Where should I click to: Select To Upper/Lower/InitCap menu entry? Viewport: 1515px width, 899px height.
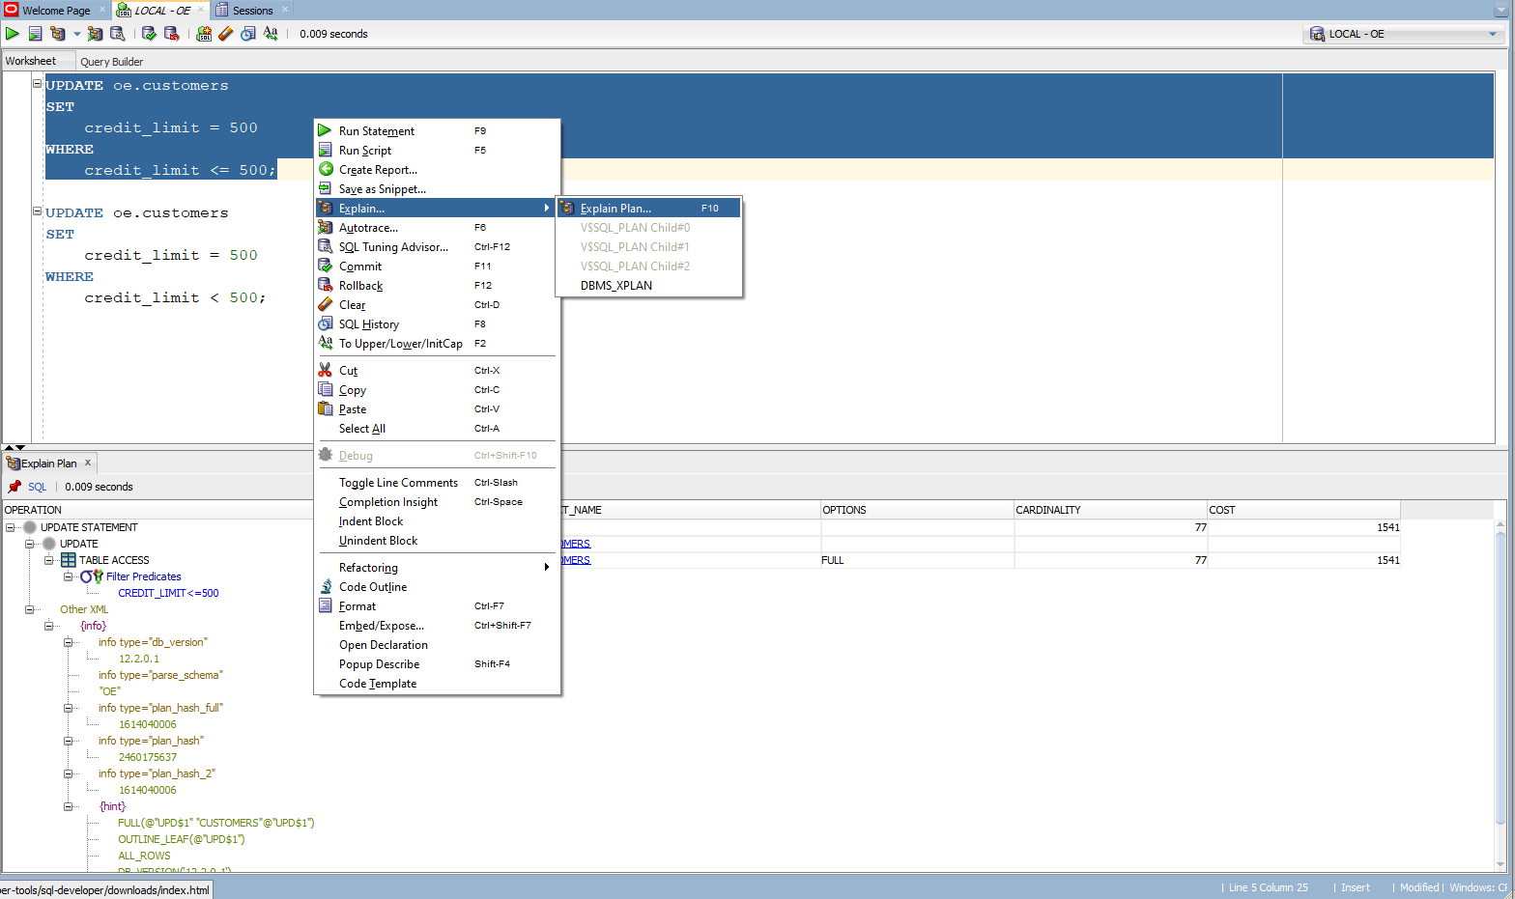click(438, 344)
